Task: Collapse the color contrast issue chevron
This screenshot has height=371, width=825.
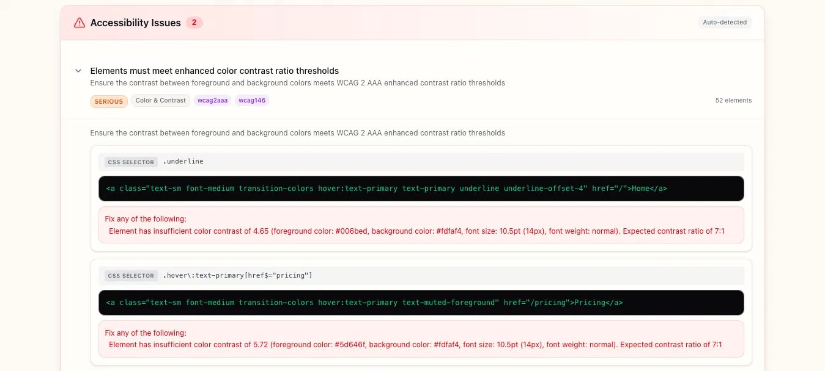Action: pyautogui.click(x=78, y=71)
